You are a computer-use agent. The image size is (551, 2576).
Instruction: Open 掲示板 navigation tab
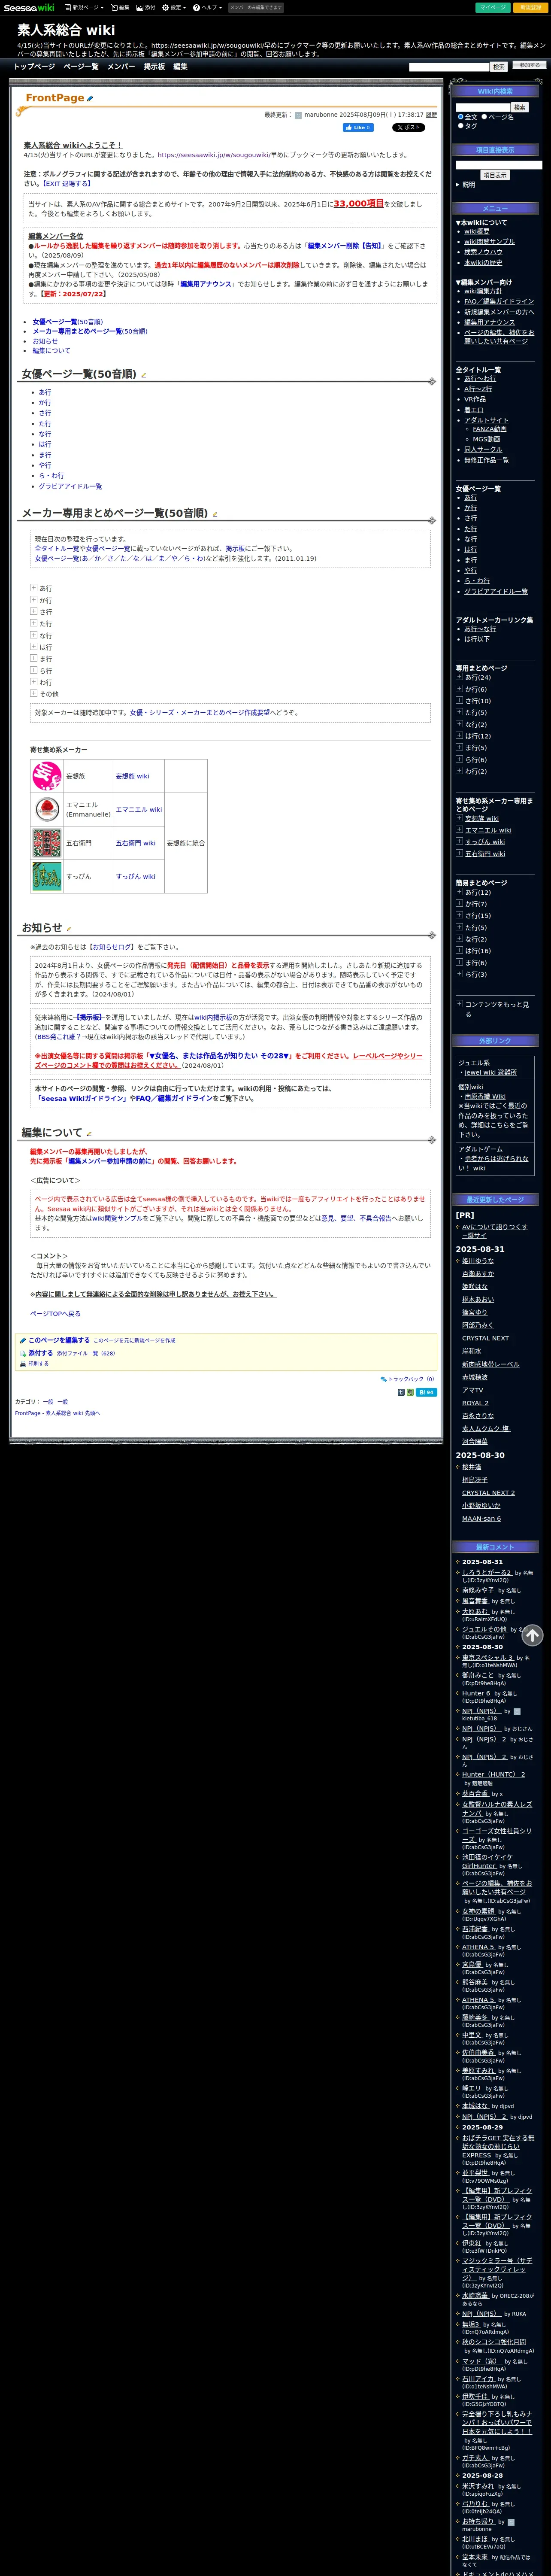click(154, 66)
